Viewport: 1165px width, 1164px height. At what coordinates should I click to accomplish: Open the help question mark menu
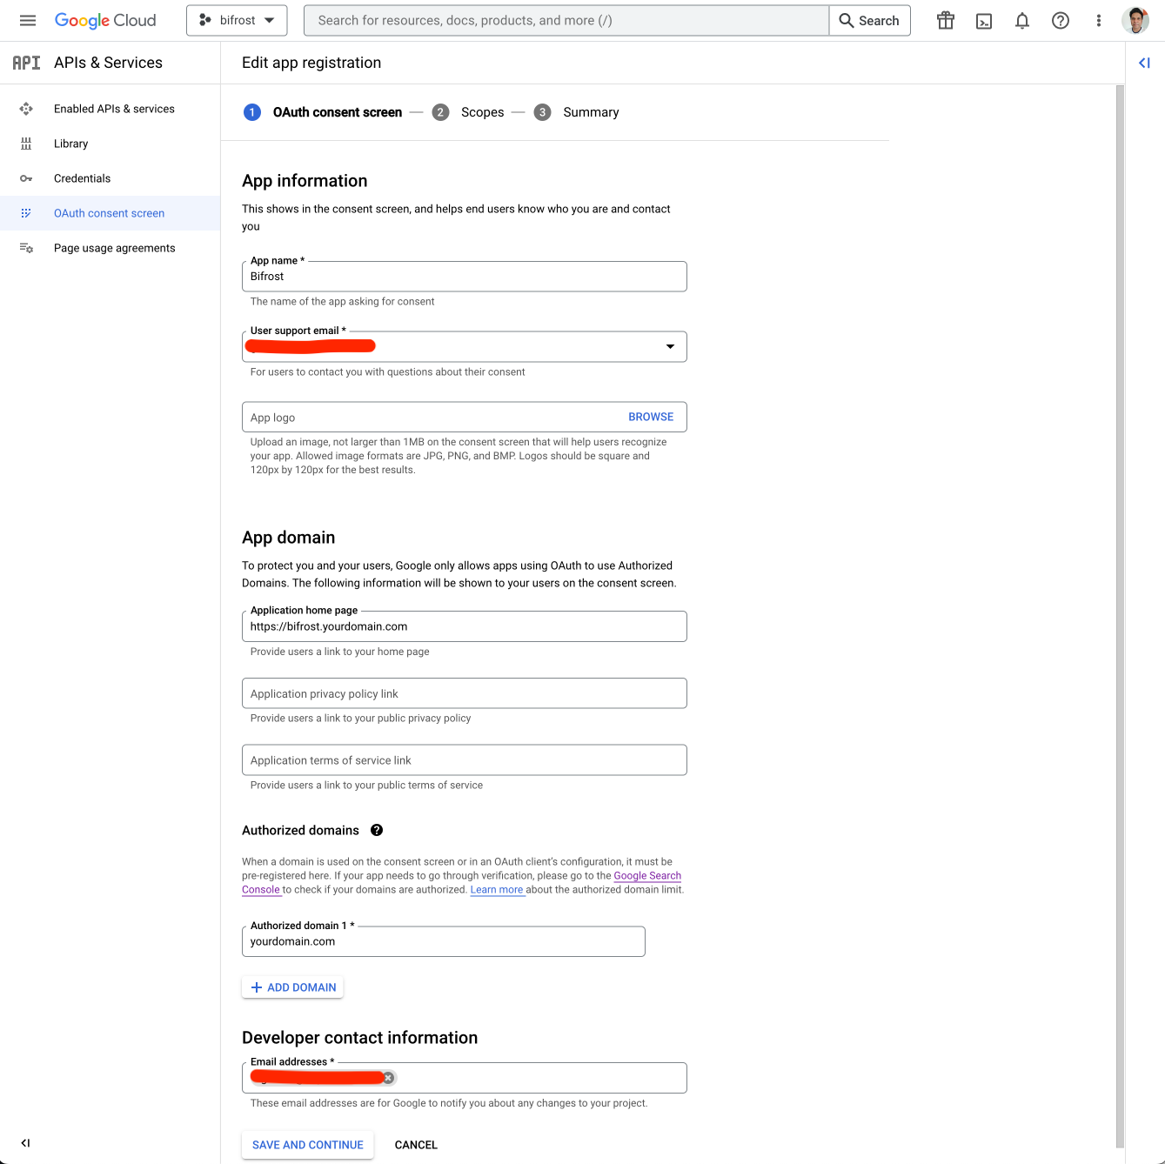[x=1061, y=20]
